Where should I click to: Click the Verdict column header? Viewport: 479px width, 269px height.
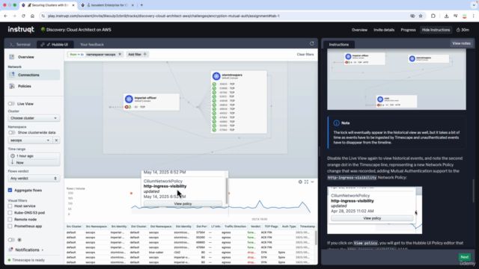click(x=255, y=226)
